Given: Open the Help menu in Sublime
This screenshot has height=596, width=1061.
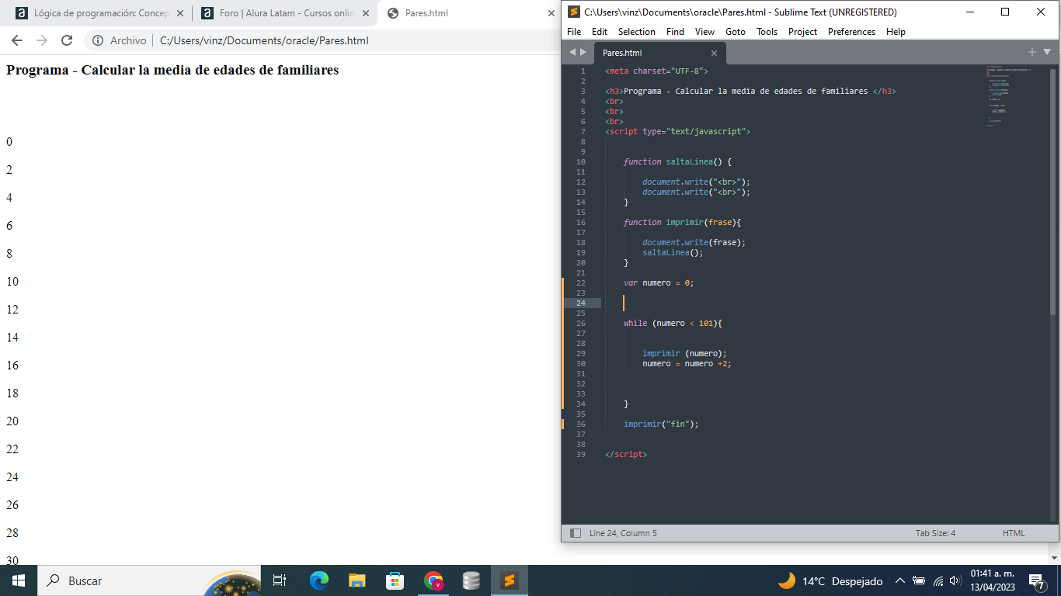Looking at the screenshot, I should 896,32.
